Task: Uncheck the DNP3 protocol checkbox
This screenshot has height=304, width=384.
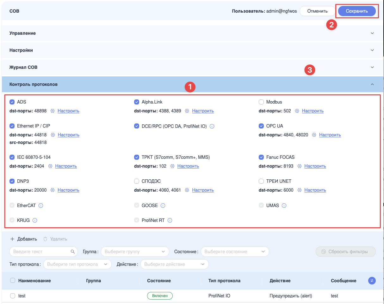Action: click(x=12, y=181)
